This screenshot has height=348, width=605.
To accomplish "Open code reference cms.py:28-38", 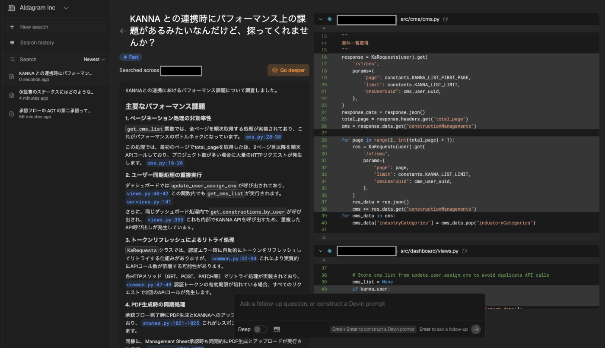I will pyautogui.click(x=263, y=137).
